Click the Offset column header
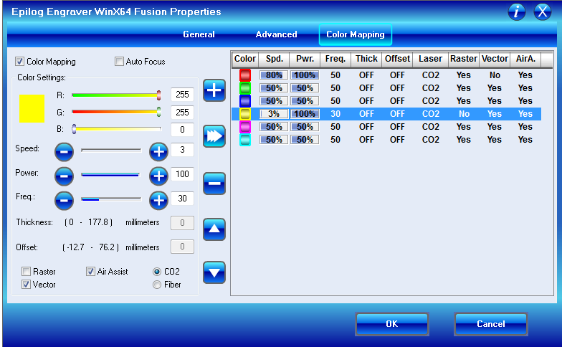This screenshot has height=347, width=562. pyautogui.click(x=397, y=59)
